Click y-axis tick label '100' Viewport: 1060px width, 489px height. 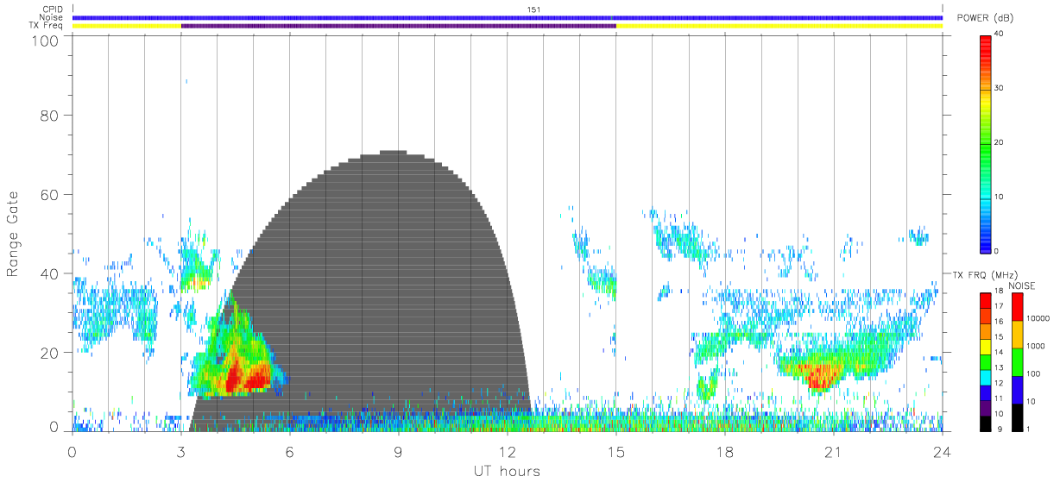[44, 40]
